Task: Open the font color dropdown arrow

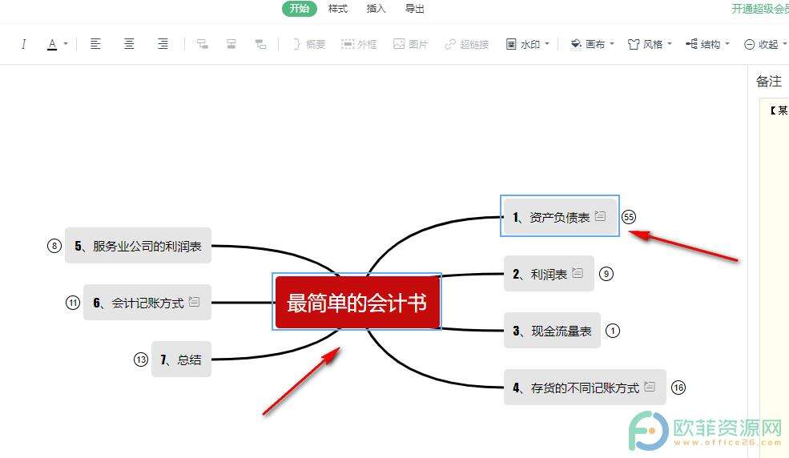Action: [x=66, y=44]
